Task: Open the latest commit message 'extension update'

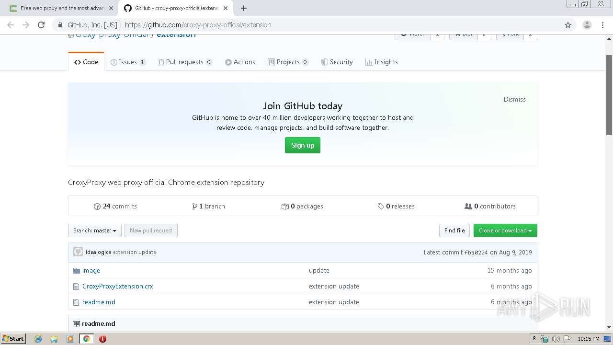Action: tap(135, 252)
